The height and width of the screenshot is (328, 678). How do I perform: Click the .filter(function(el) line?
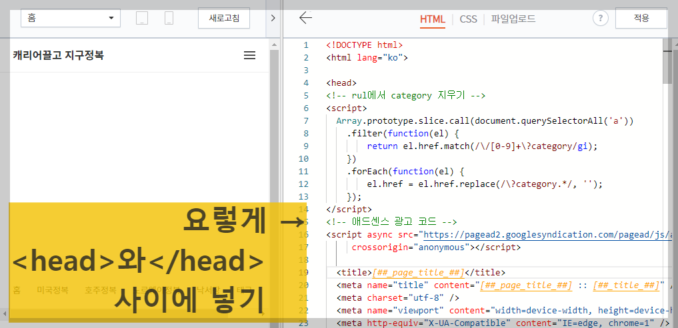pos(403,133)
